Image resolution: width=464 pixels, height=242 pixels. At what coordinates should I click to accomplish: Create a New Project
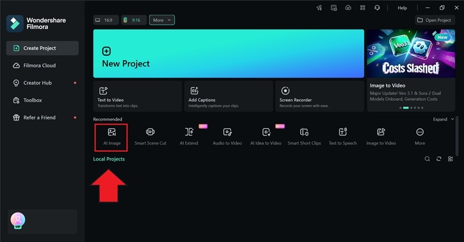click(x=229, y=53)
